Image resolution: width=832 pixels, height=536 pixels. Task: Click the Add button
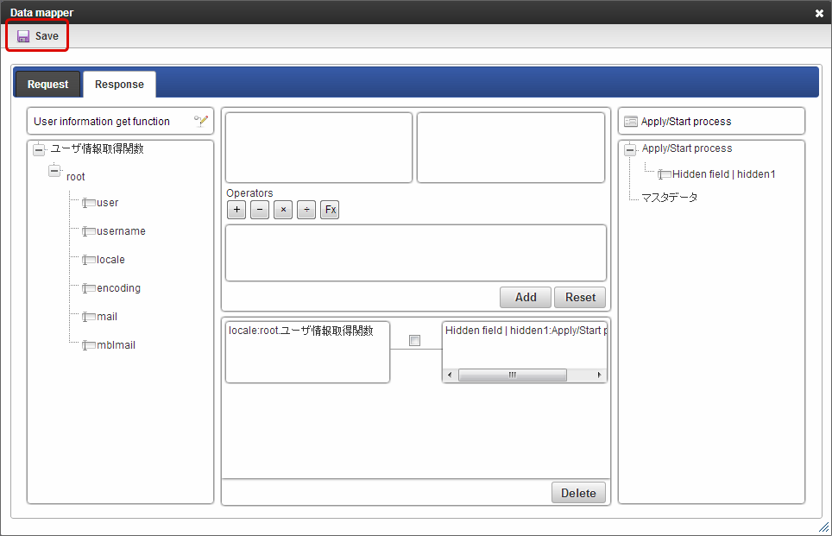pos(526,297)
